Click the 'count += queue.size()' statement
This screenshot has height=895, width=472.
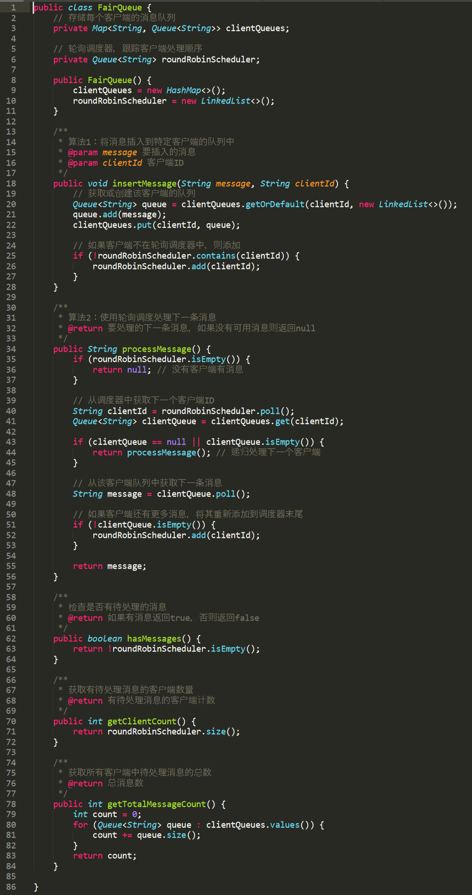coord(146,835)
